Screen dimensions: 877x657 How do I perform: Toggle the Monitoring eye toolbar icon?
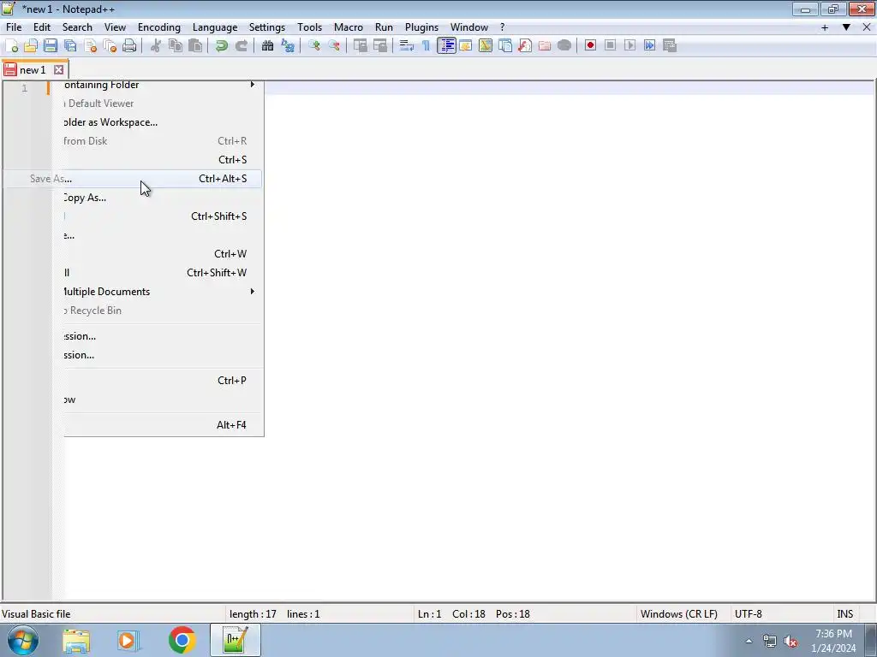(564, 46)
